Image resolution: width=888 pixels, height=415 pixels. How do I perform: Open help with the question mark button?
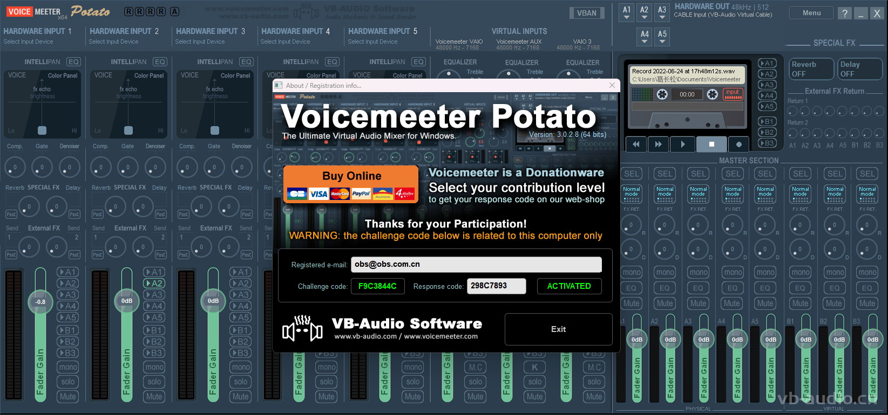tap(845, 13)
